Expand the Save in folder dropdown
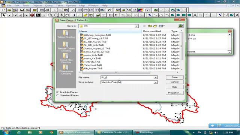This screenshot has height=135, width=240. [136, 26]
